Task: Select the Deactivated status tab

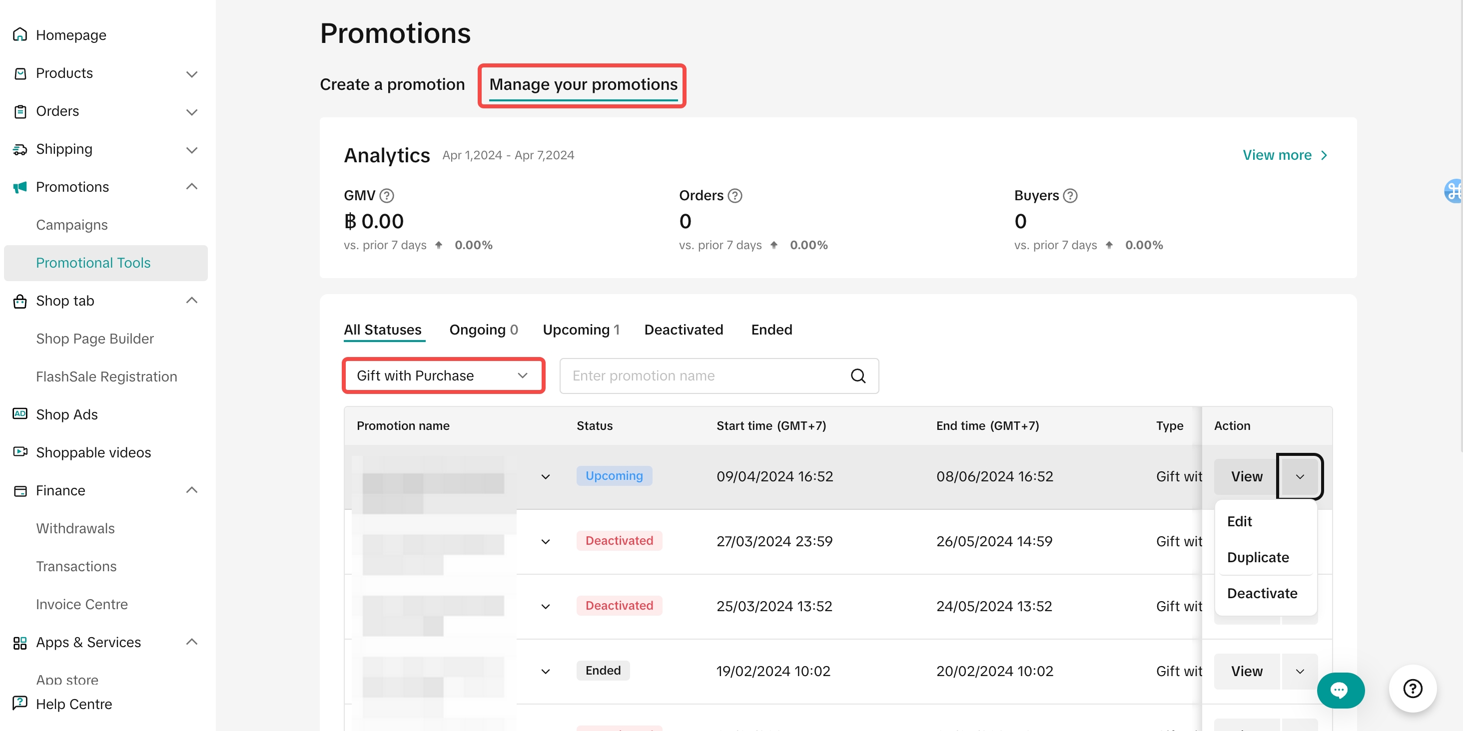Action: [683, 330]
